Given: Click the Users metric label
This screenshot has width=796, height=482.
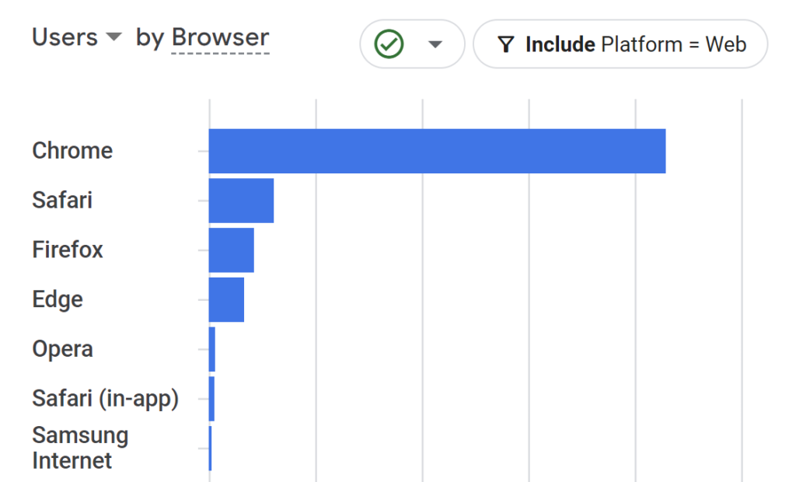Looking at the screenshot, I should pyautogui.click(x=65, y=37).
